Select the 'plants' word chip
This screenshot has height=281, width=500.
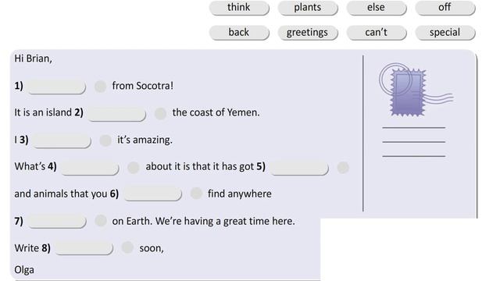307,8
